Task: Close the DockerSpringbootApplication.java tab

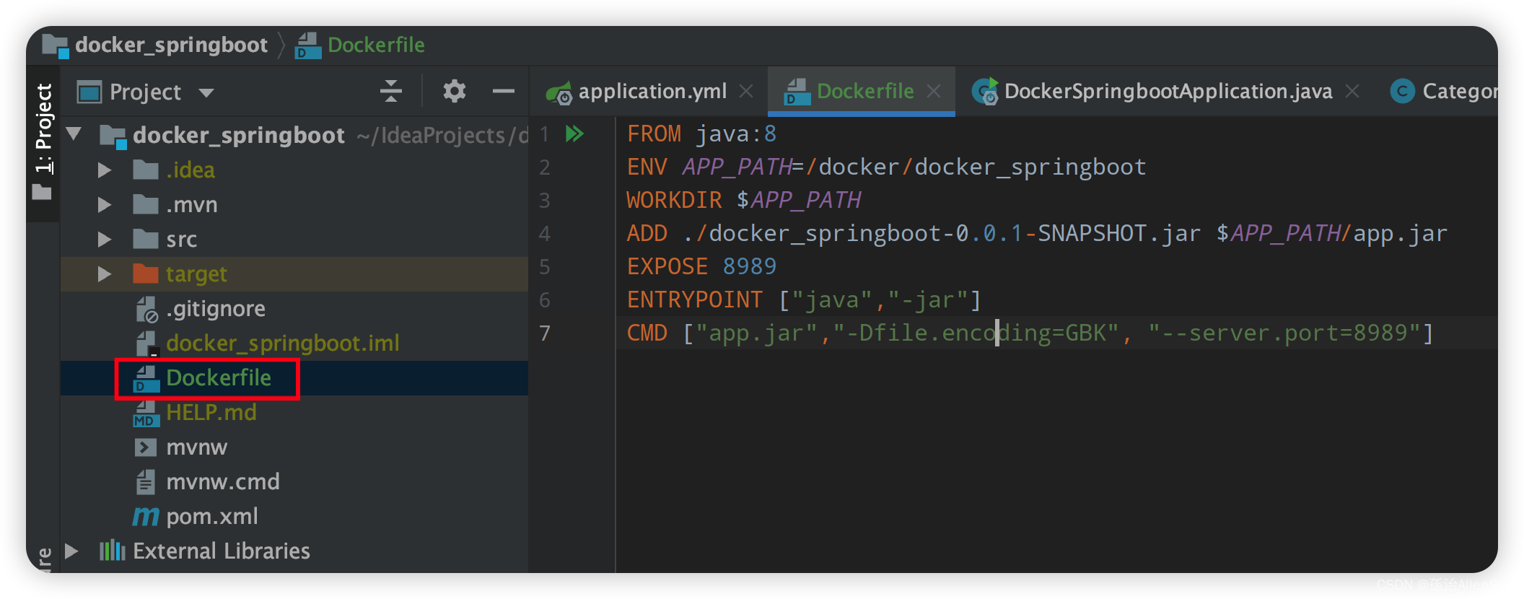Action: pyautogui.click(x=1352, y=91)
